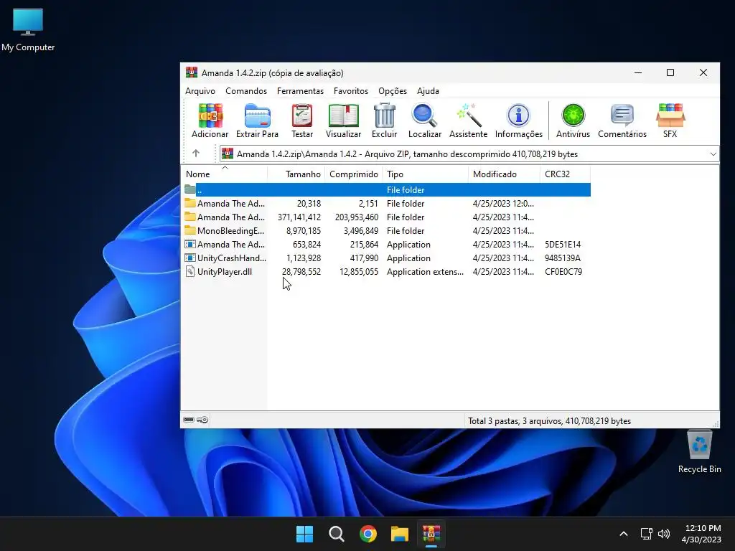Image resolution: width=735 pixels, height=551 pixels.
Task: Open the Favoritos menu
Action: (350, 91)
